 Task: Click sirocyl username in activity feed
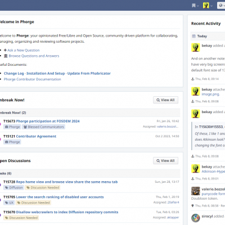207,216
